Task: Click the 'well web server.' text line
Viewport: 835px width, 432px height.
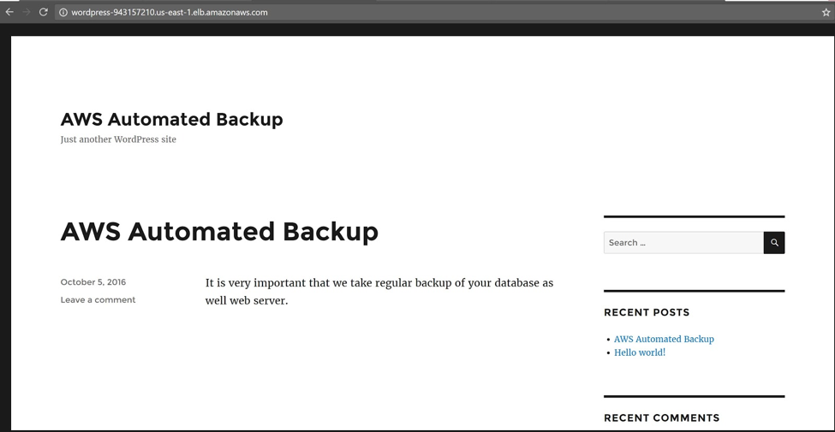Action: pos(247,300)
